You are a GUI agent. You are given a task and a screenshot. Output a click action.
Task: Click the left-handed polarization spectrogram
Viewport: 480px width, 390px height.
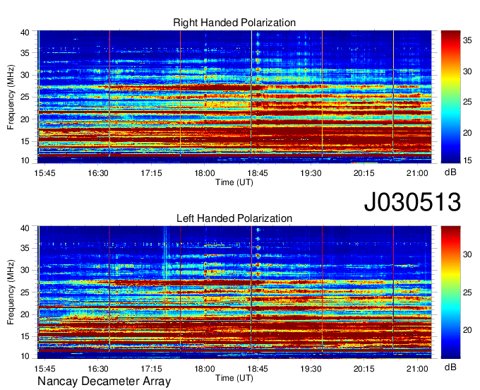click(234, 292)
